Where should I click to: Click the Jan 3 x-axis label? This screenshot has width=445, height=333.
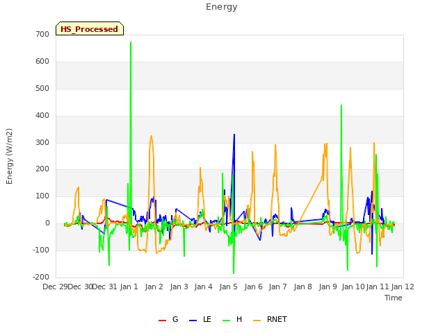179,287
